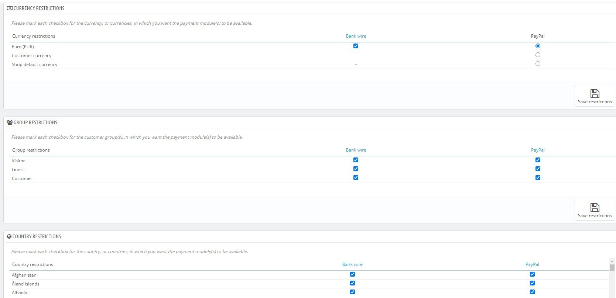Toggle Bank wire checkbox for Customer group

[x=356, y=178]
